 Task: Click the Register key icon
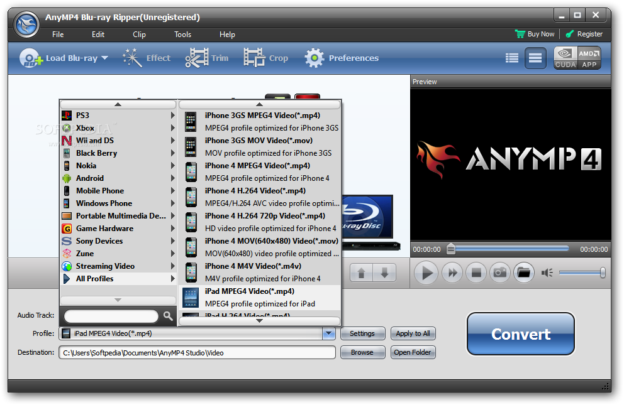click(x=570, y=34)
